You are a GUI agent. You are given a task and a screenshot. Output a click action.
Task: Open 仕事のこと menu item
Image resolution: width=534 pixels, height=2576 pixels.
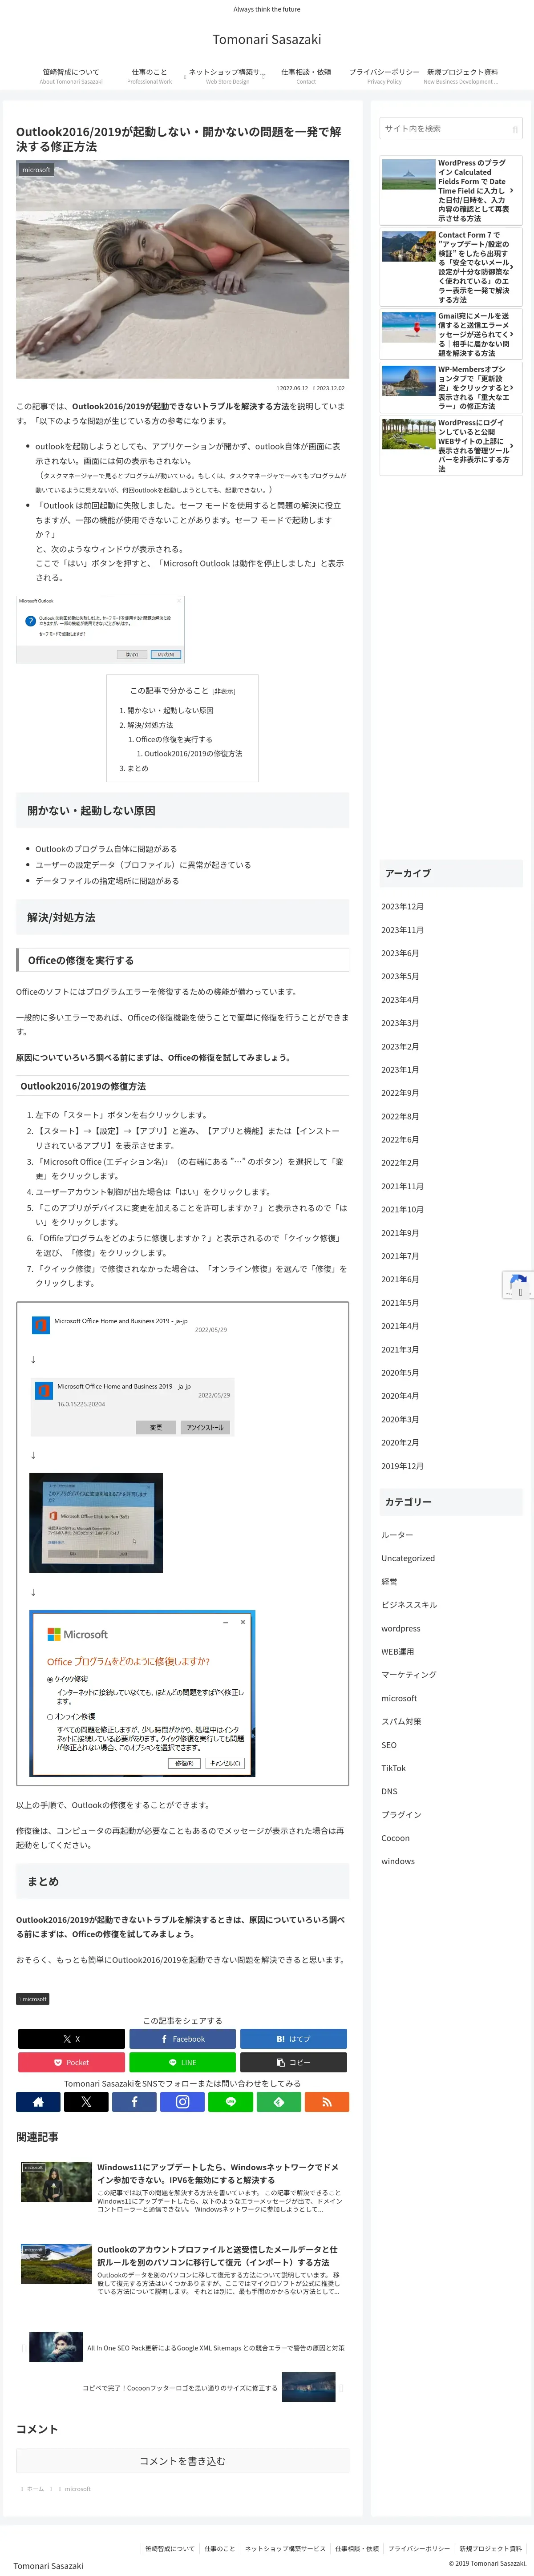(x=149, y=76)
